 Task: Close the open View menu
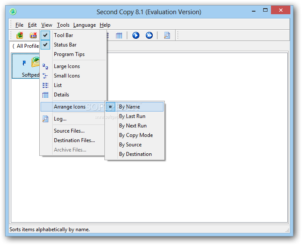click(x=47, y=25)
